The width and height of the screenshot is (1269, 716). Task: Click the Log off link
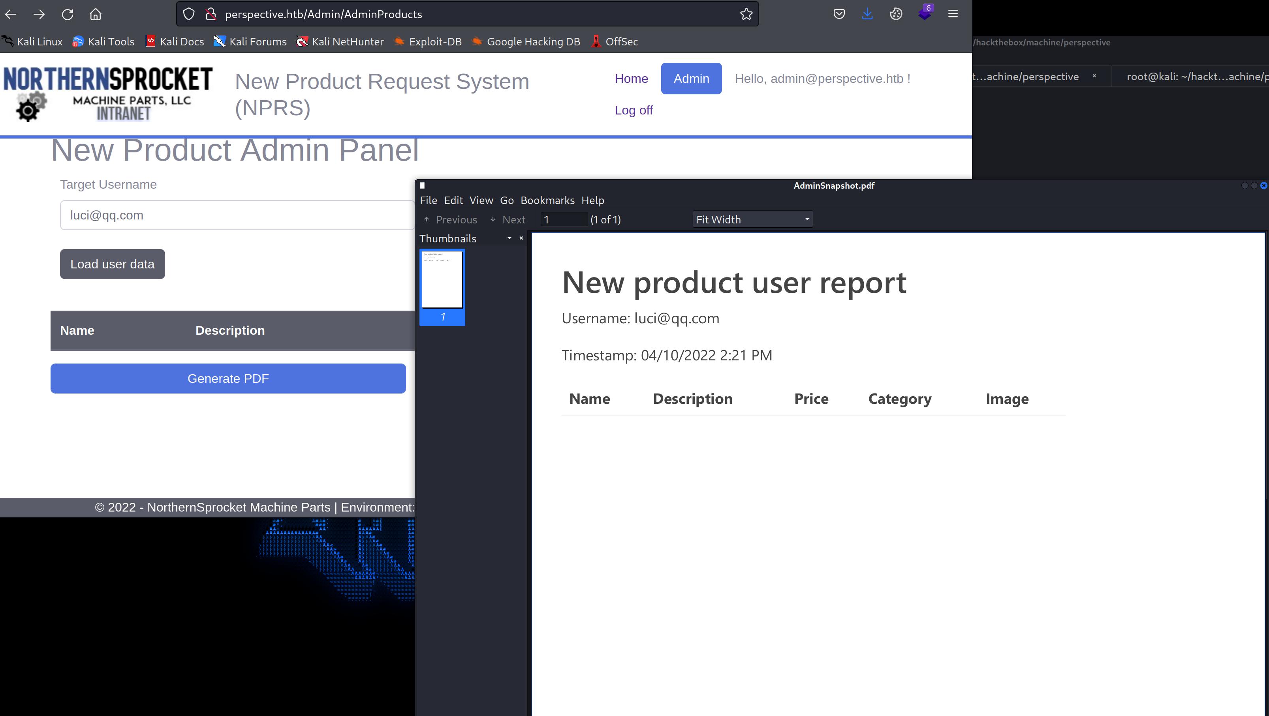(634, 110)
